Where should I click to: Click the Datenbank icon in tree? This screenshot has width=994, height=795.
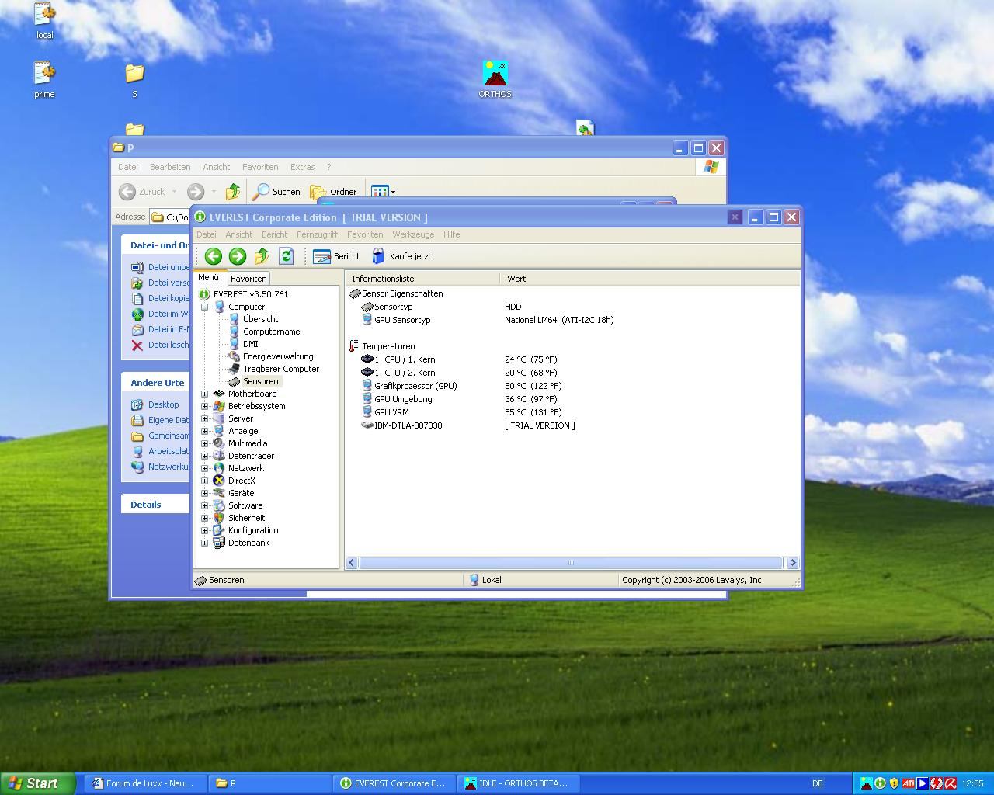pos(219,543)
